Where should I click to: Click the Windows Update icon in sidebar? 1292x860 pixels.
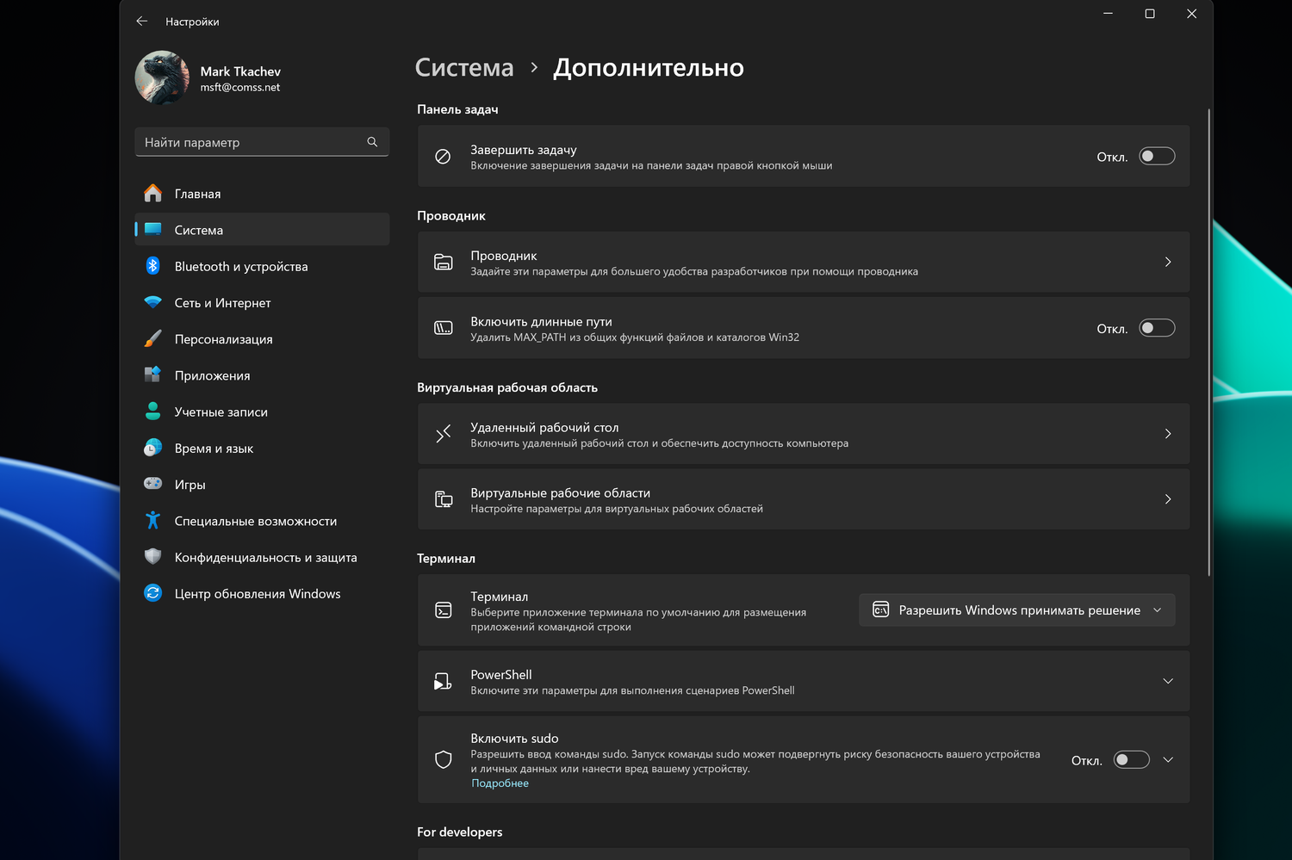153,593
